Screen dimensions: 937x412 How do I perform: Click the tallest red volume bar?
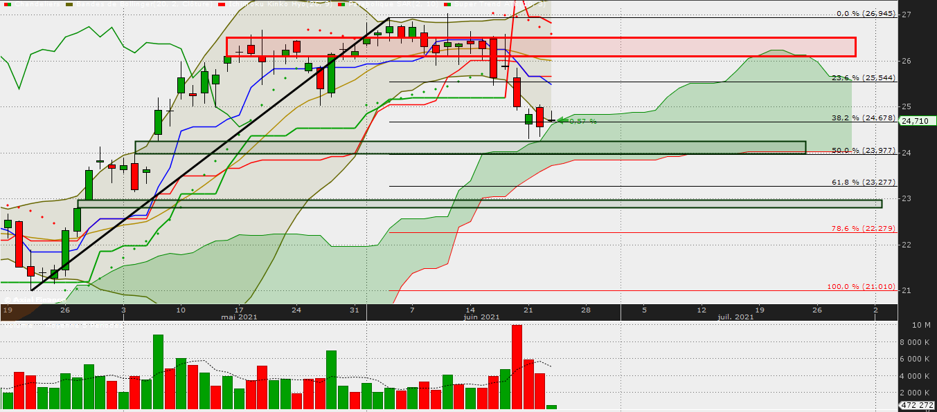point(517,367)
